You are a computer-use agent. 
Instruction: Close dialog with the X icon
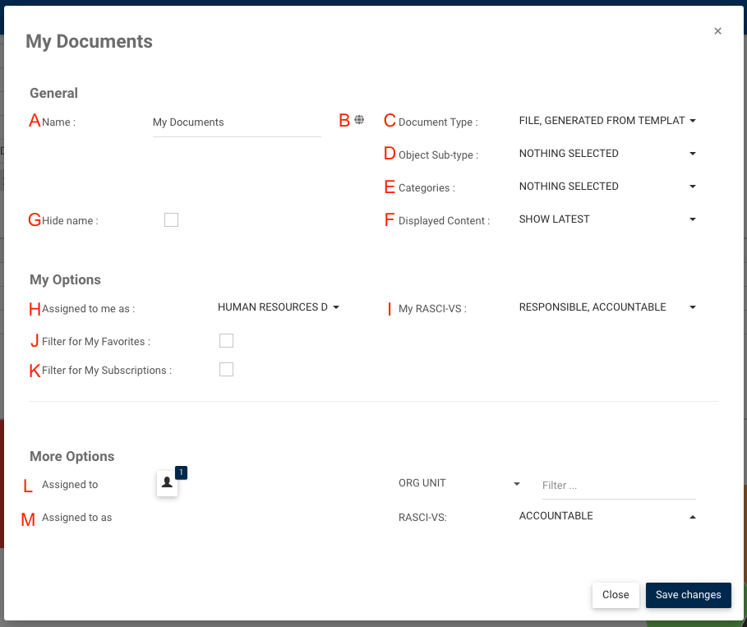point(717,31)
